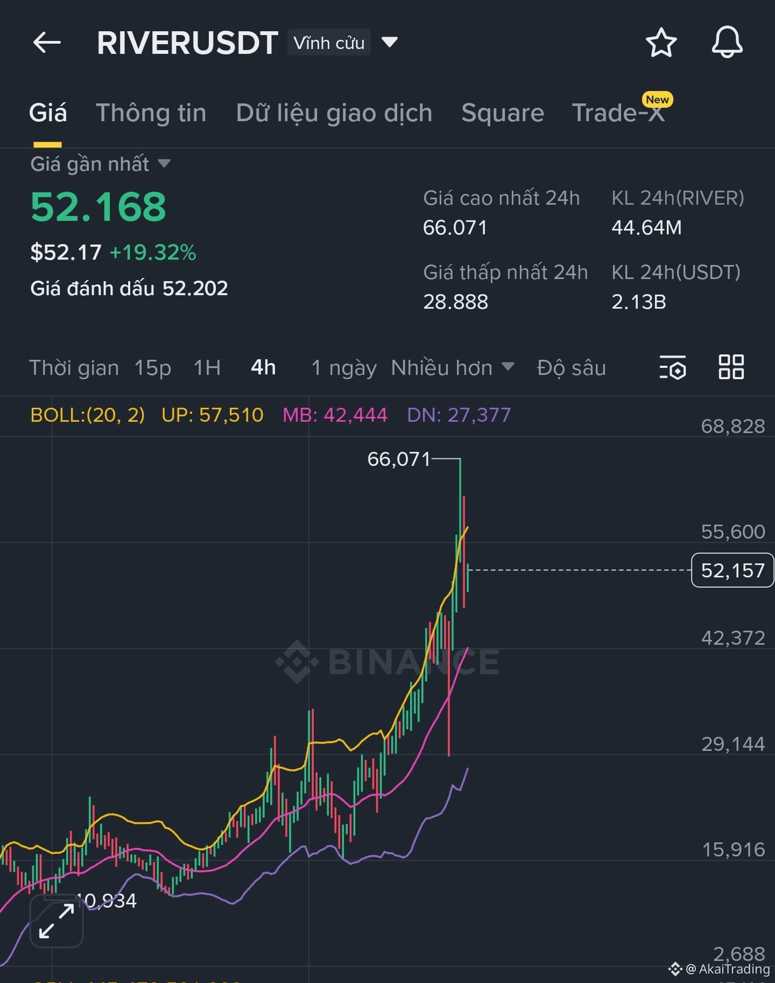Go back using the left arrow
Viewport: 775px width, 983px height.
coord(47,43)
